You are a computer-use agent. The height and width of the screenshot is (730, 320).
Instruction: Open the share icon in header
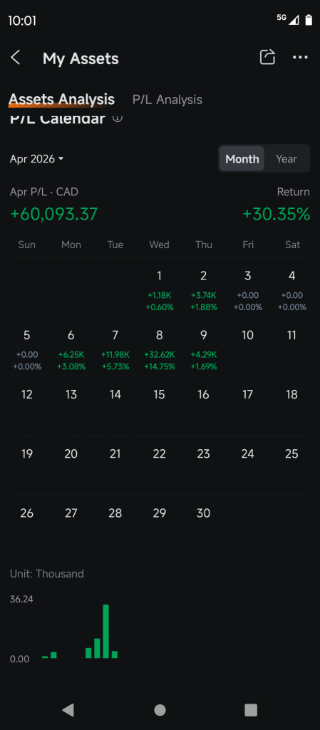pos(267,57)
